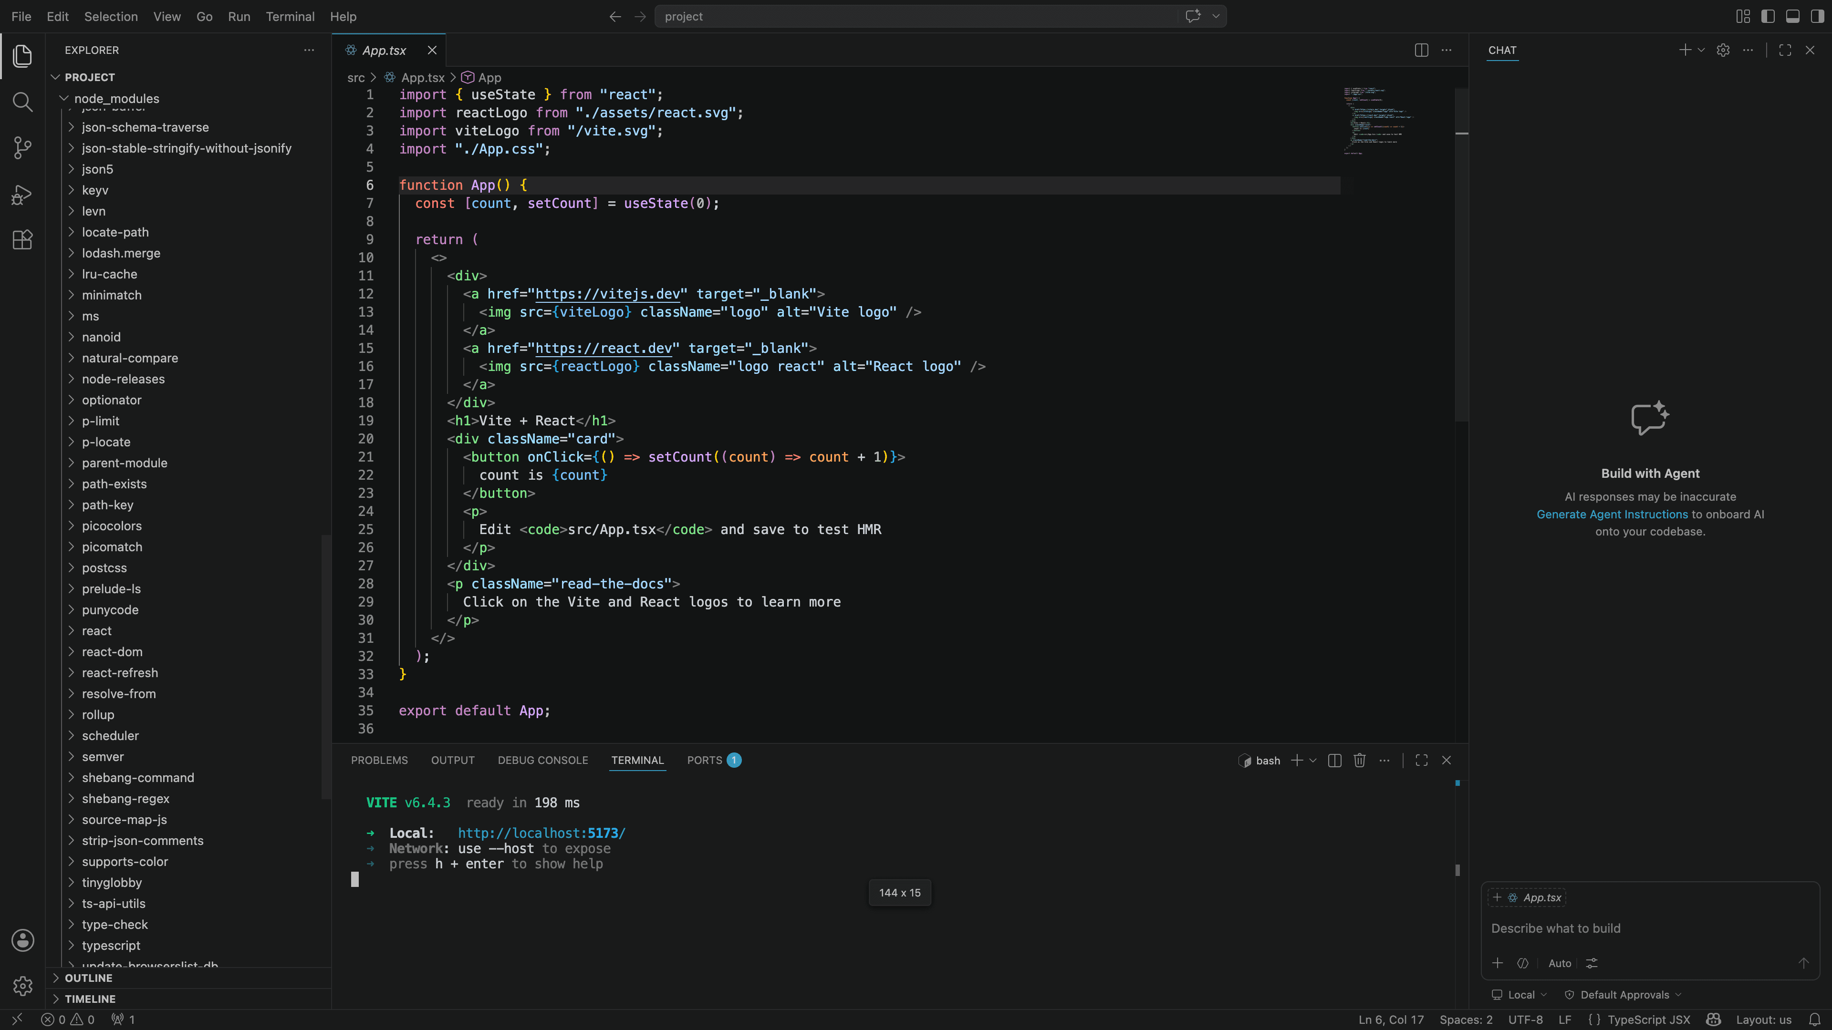
Task: Open the Manage gear in activity bar
Action: pos(23,986)
